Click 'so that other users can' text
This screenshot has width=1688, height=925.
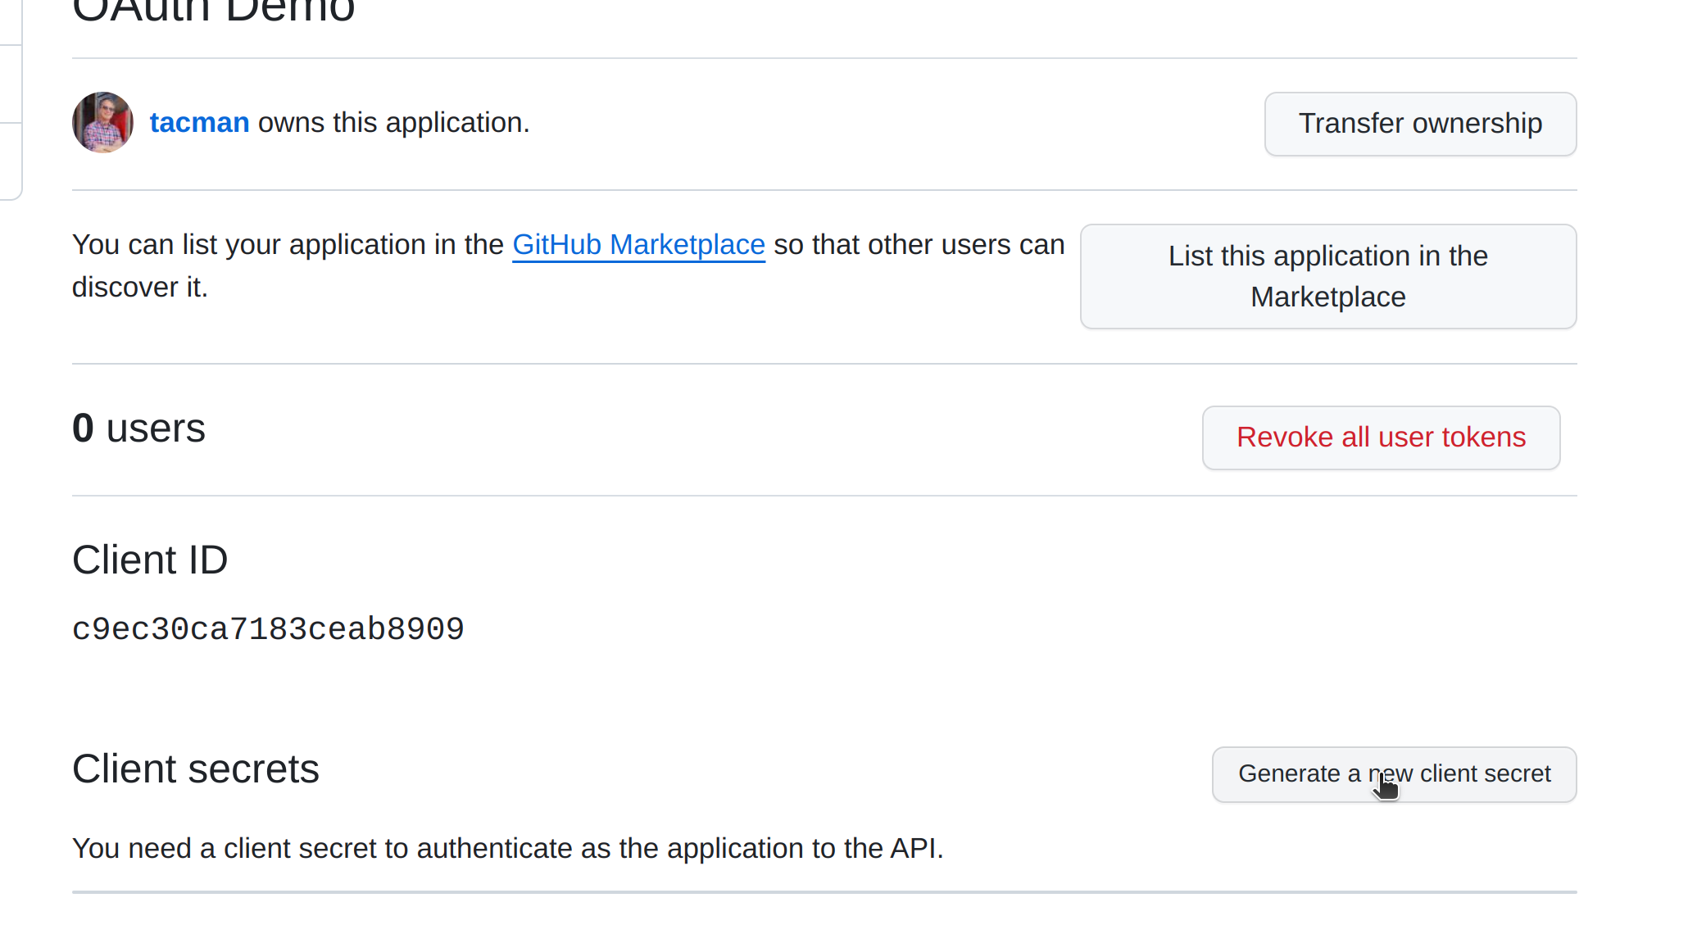click(x=918, y=245)
